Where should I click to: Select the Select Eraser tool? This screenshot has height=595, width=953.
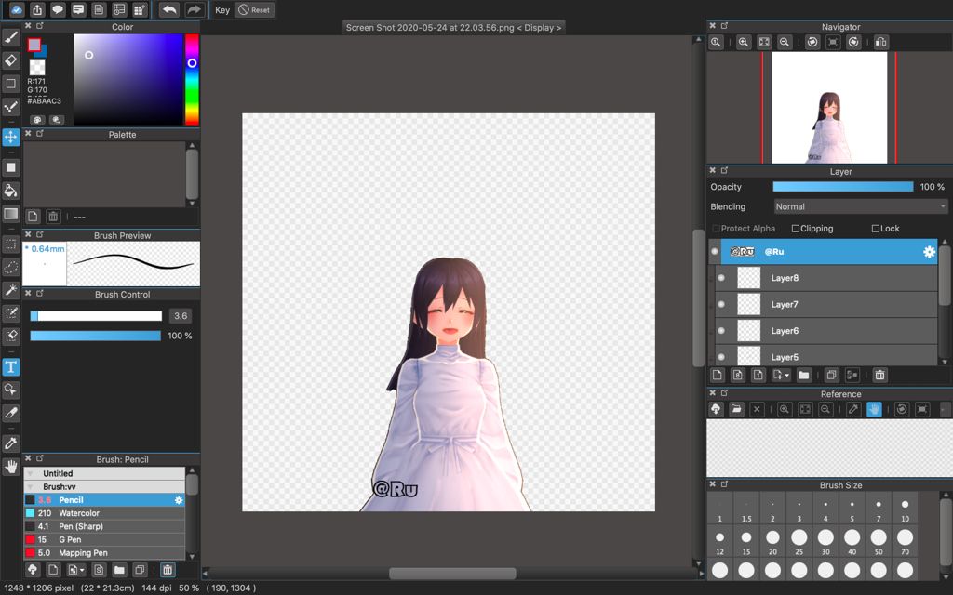click(11, 336)
